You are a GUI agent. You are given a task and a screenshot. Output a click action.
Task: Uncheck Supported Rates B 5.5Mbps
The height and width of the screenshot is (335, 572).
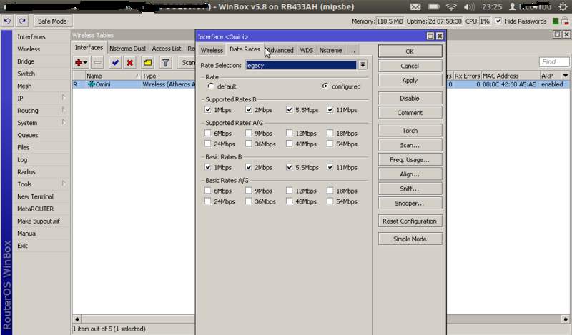(x=290, y=110)
